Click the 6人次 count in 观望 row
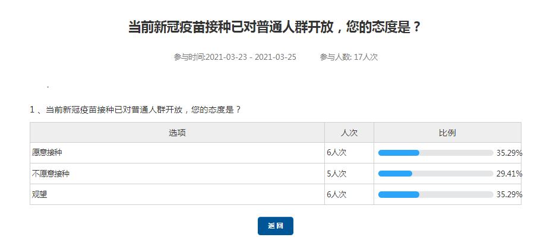550x247 pixels. tap(336, 194)
